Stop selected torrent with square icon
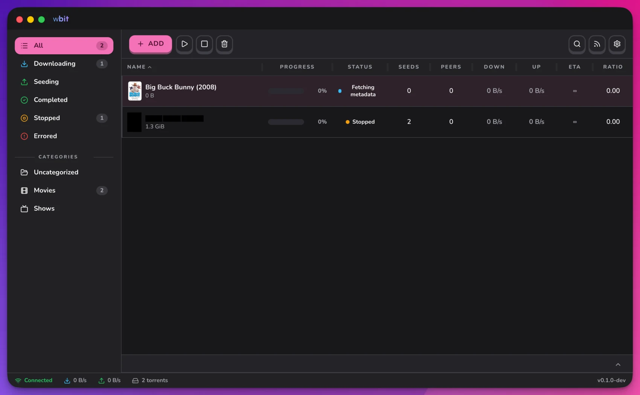The width and height of the screenshot is (640, 395). pos(204,44)
